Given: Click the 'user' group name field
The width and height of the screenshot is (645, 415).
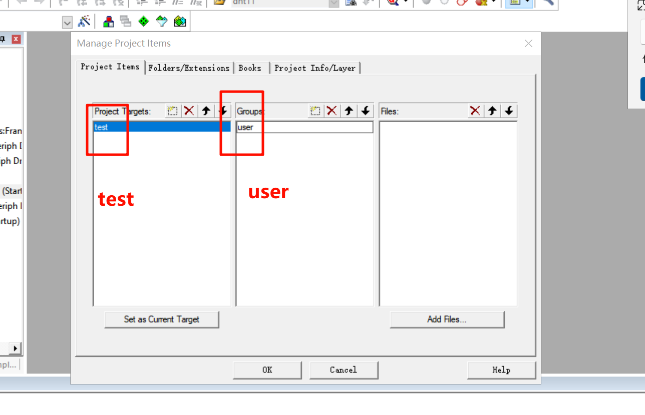Looking at the screenshot, I should coord(305,127).
